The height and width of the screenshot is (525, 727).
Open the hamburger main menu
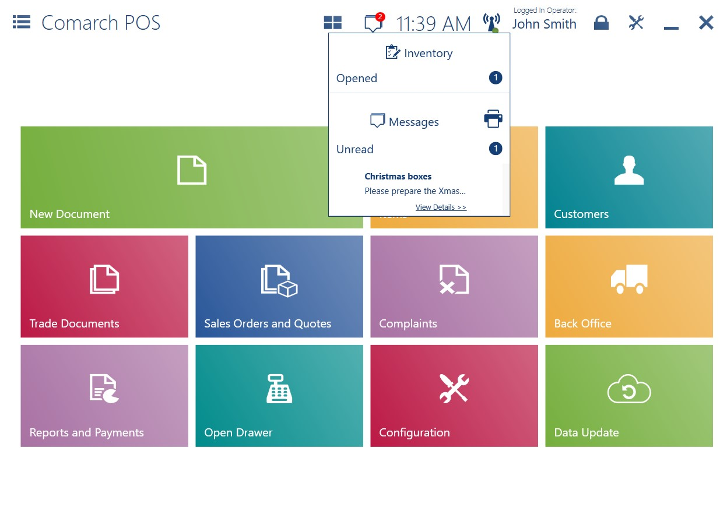(22, 22)
